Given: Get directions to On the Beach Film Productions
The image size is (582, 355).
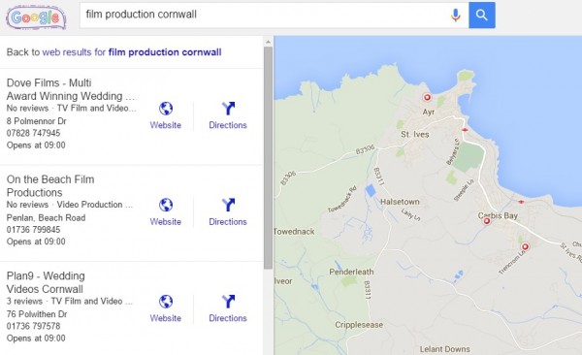Looking at the screenshot, I should click(x=228, y=212).
